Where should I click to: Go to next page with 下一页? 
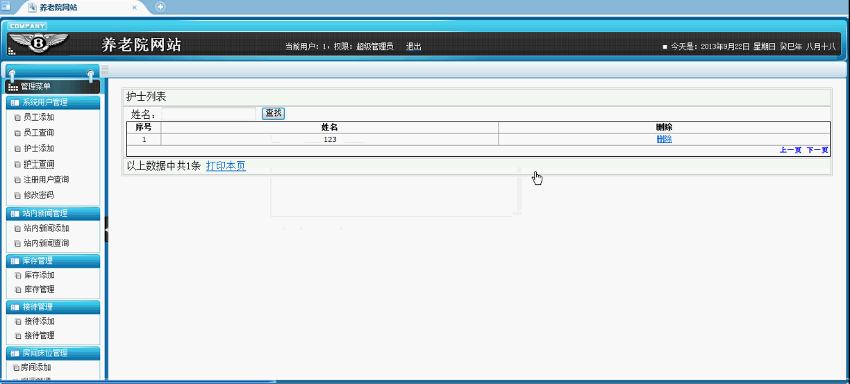pos(817,150)
